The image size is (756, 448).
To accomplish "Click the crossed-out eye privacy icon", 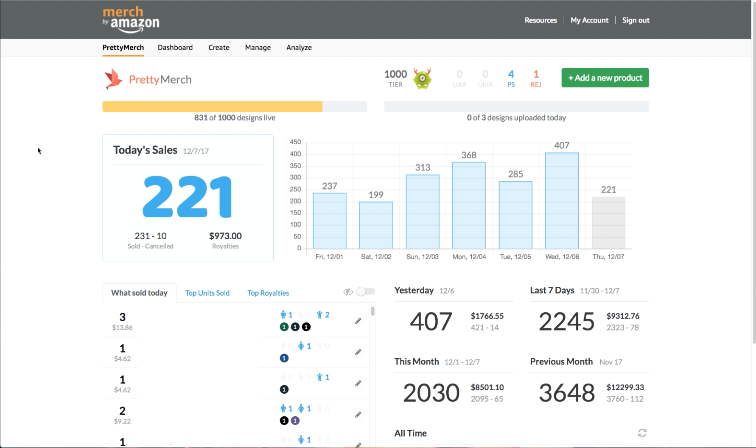I will click(x=348, y=292).
